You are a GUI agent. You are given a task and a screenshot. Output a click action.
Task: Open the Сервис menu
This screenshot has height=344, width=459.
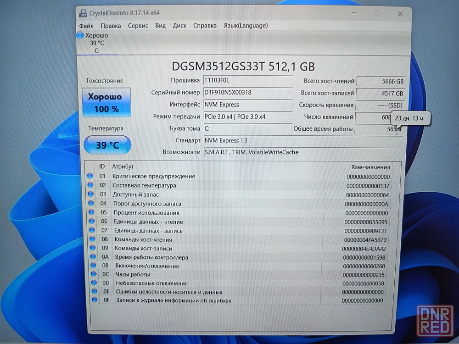point(138,26)
